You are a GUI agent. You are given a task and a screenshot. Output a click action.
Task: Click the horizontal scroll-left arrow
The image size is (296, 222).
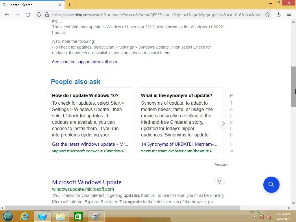click(x=2, y=208)
